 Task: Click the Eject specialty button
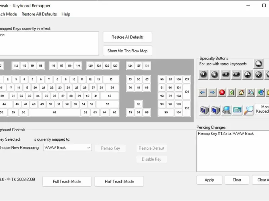[x=258, y=64]
